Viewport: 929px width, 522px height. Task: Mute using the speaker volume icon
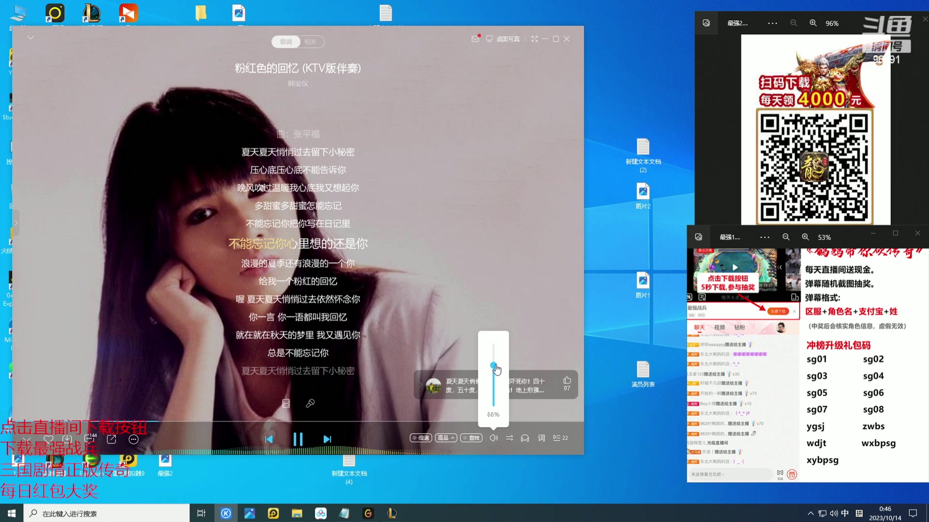tap(494, 438)
